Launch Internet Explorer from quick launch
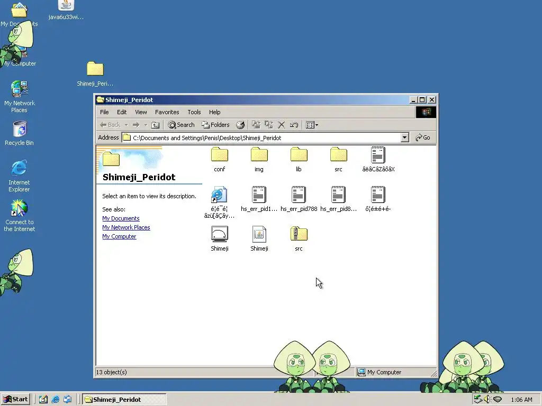The height and width of the screenshot is (406, 542). pos(55,400)
